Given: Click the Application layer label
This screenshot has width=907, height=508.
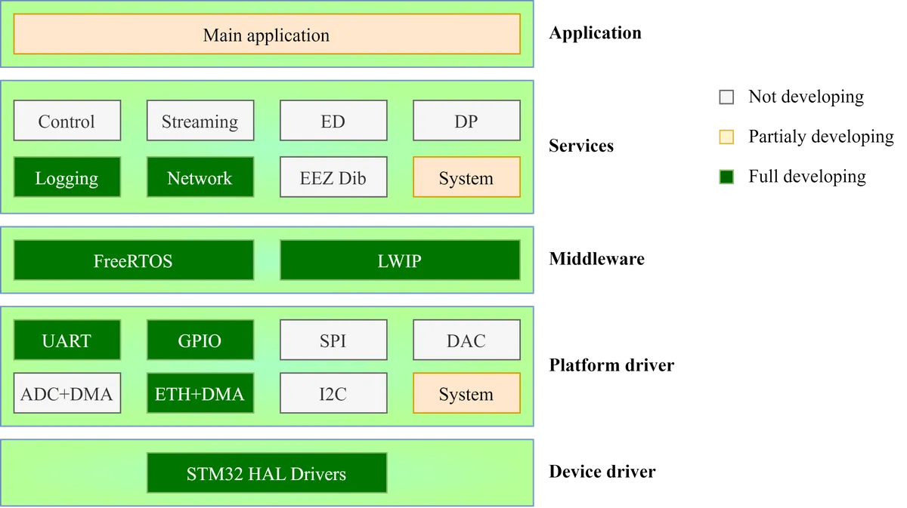Looking at the screenshot, I should [x=595, y=33].
